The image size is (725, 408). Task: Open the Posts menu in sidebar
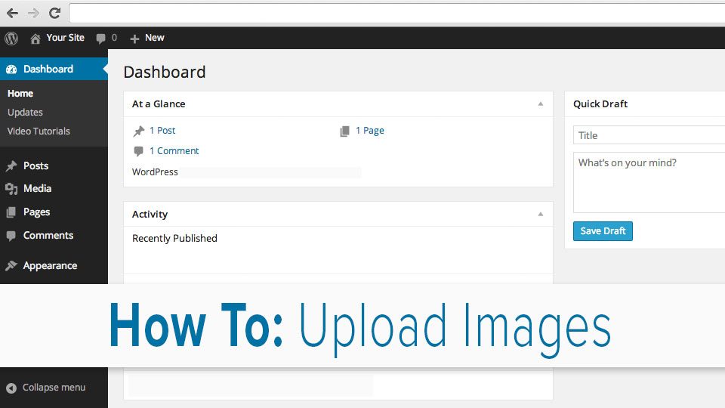[x=35, y=165]
